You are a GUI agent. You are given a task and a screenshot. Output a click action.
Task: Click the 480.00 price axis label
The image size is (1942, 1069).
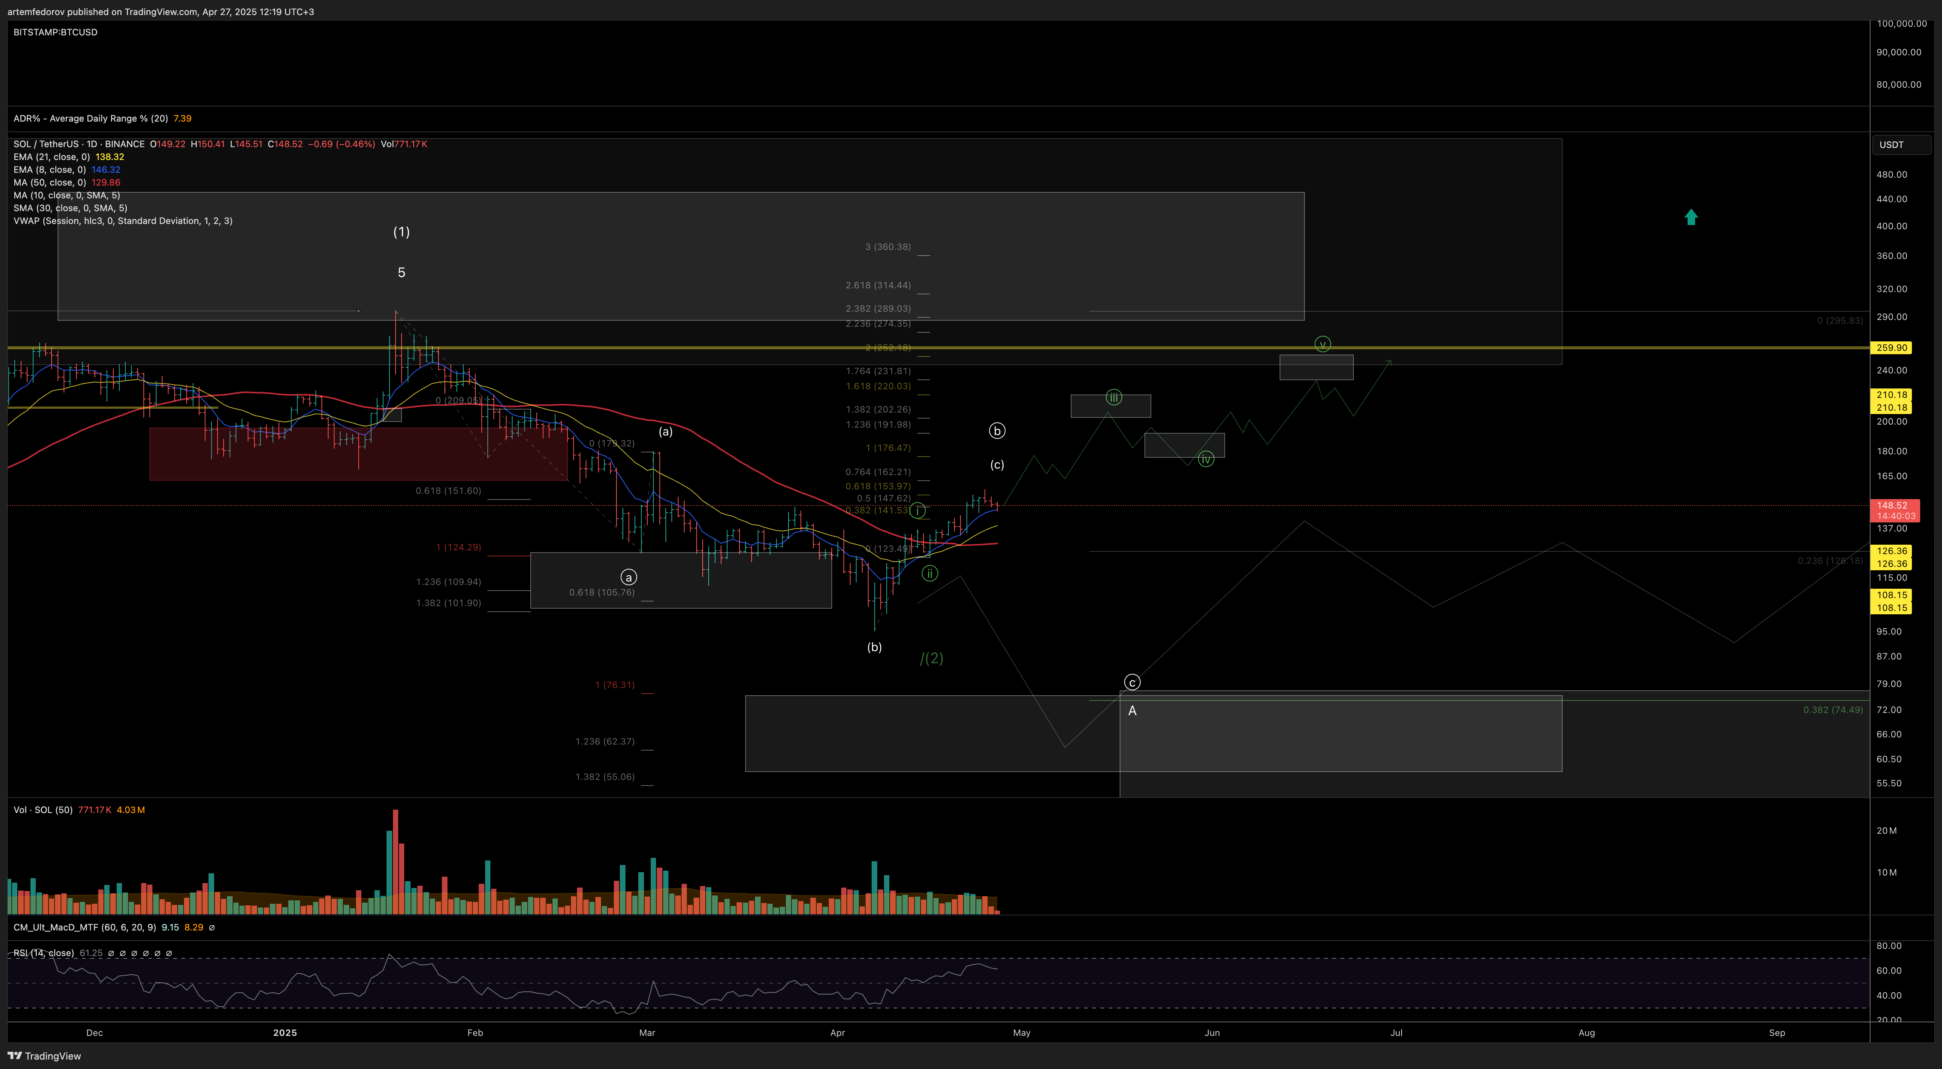click(x=1892, y=174)
